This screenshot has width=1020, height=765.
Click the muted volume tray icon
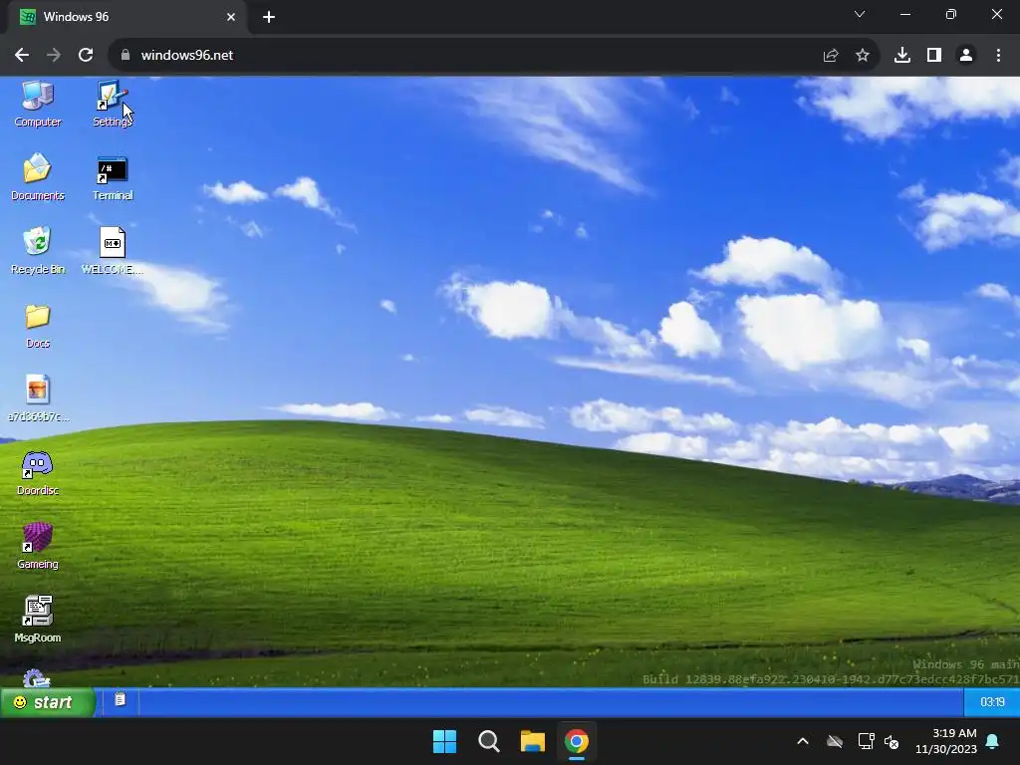(892, 741)
